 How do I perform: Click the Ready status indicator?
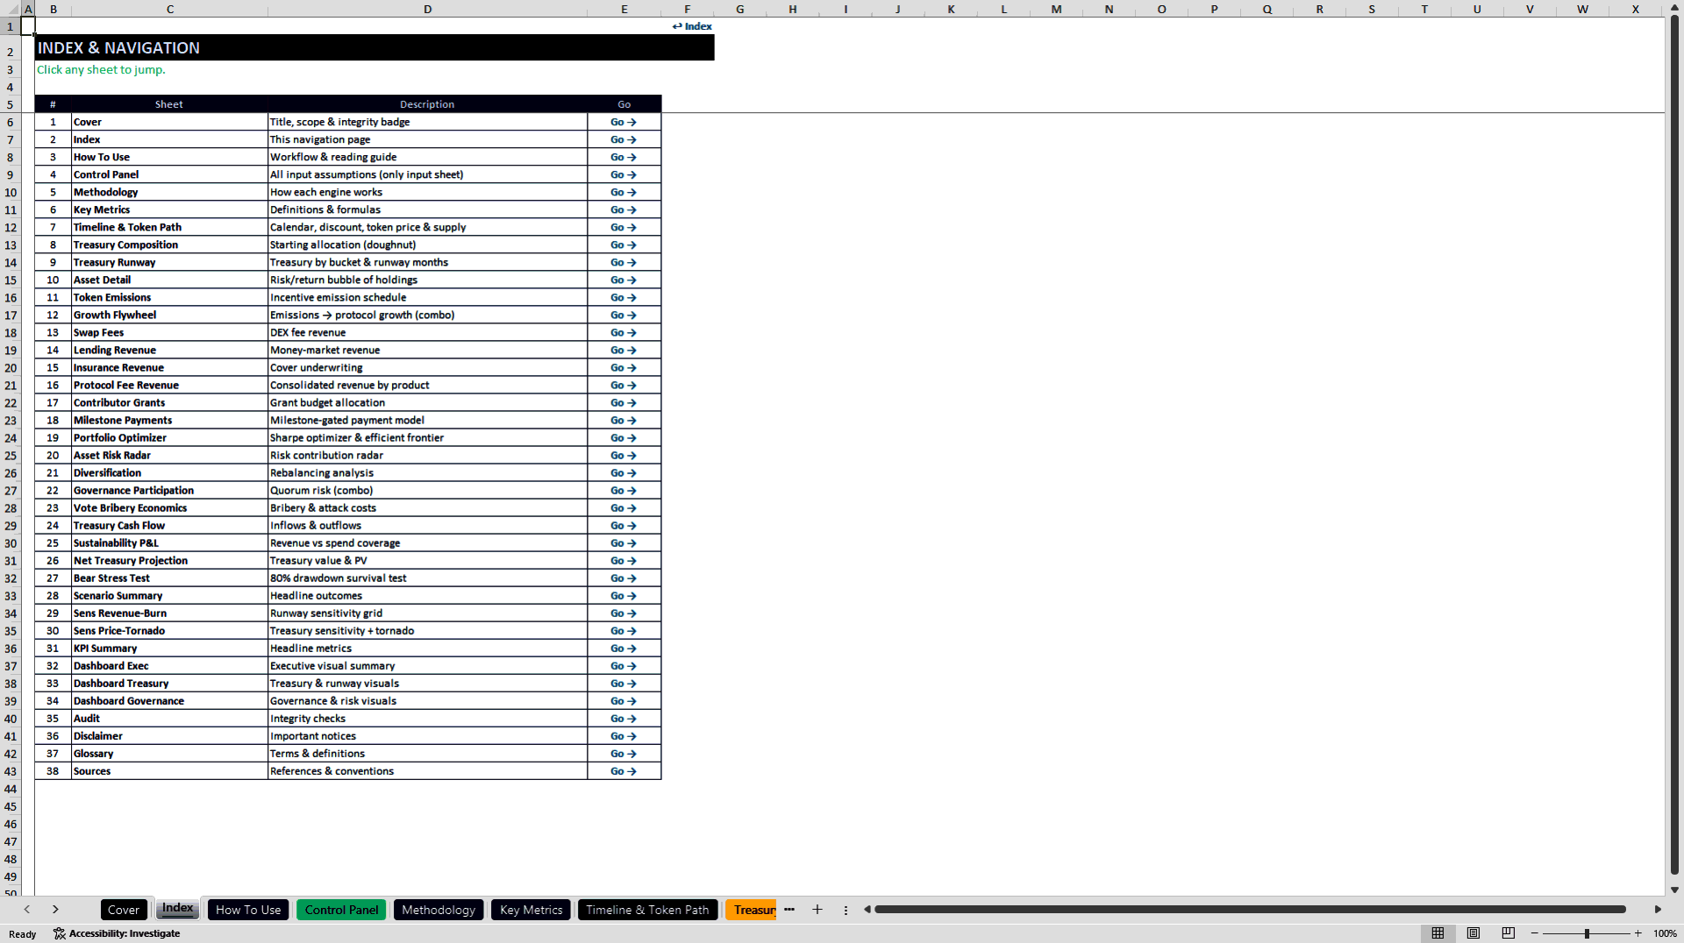[x=23, y=934]
